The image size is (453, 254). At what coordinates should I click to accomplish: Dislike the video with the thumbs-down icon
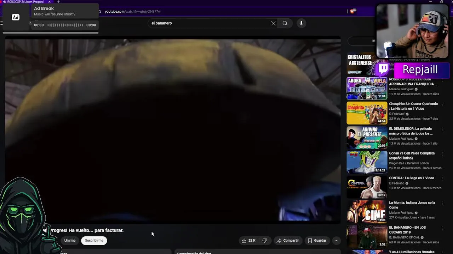265,241
